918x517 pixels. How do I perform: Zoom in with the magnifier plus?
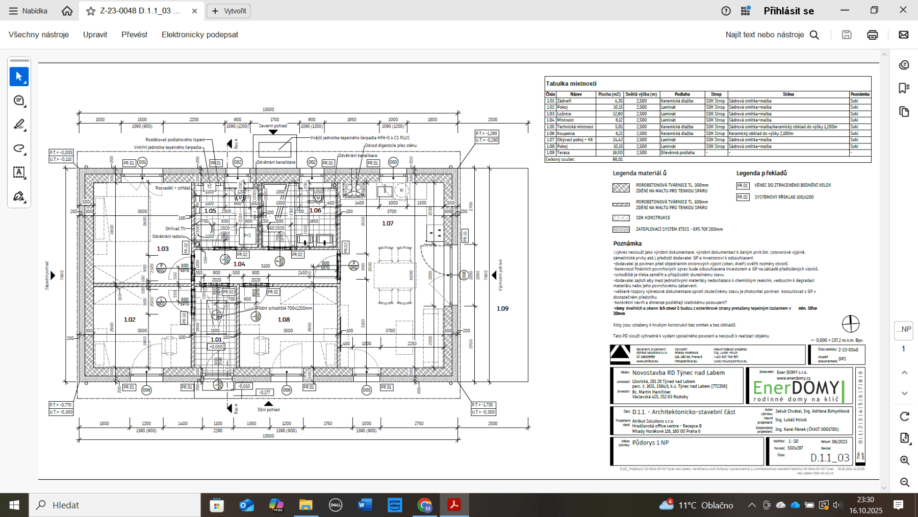904,460
